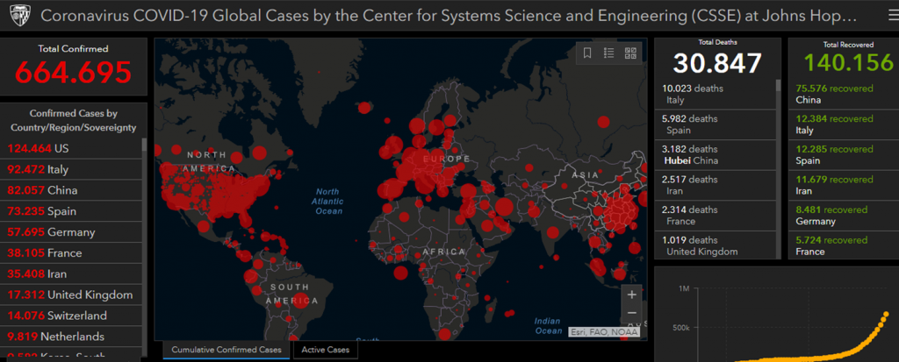Click China's 75.576 recovered entry

pos(836,94)
